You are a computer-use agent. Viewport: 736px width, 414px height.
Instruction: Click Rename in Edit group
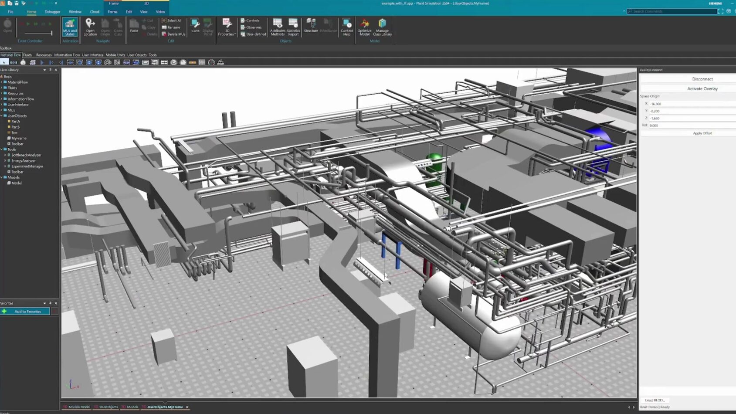click(x=171, y=27)
